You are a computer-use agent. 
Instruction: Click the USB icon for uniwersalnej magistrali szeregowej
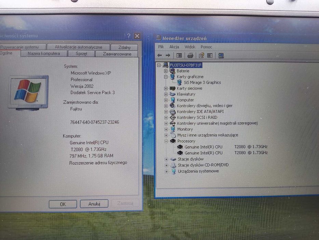tap(173, 123)
